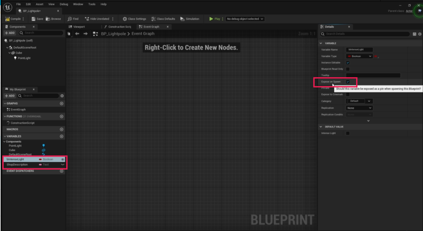Navigate forward in graph history

tap(85, 34)
